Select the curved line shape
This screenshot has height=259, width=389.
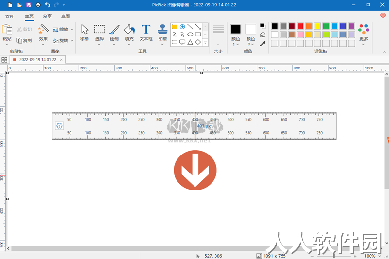[175, 35]
